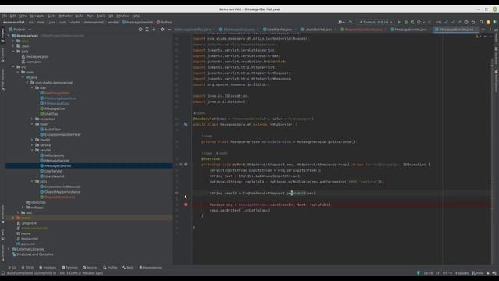499x281 pixels.
Task: Click the orange IDE updates icon
Action: pyautogui.click(x=488, y=23)
